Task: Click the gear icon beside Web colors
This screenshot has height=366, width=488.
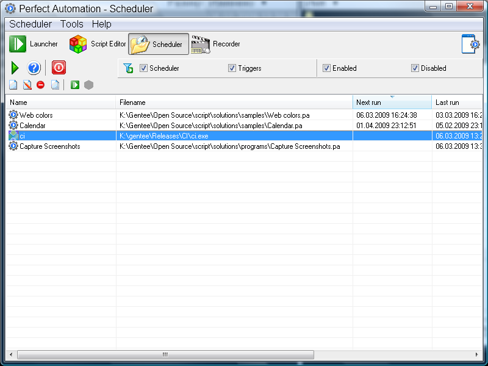Action: click(x=13, y=115)
